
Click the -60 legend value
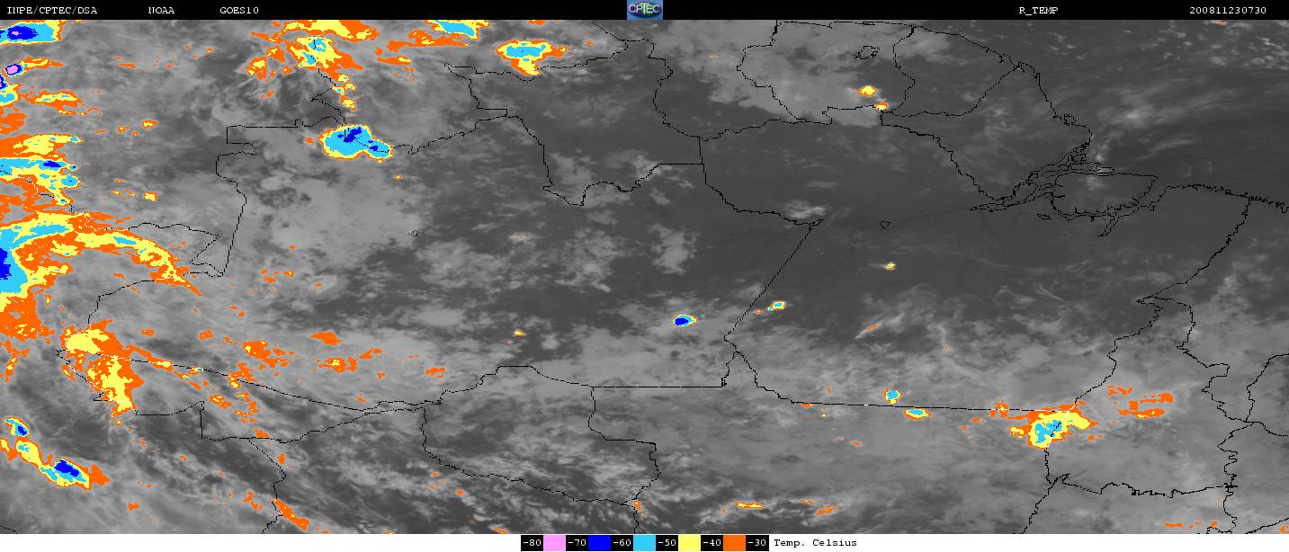[x=622, y=543]
